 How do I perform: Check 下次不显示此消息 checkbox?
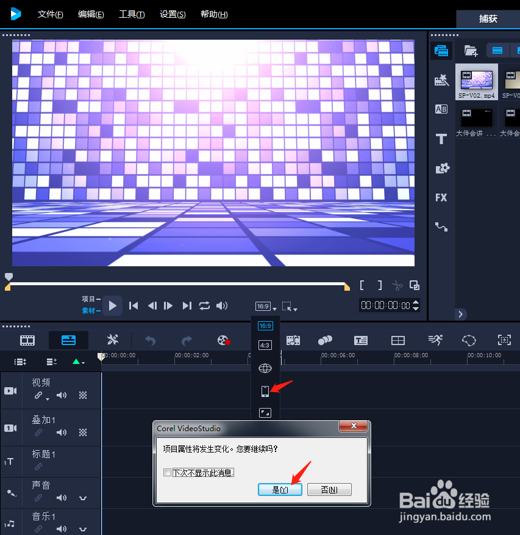[167, 473]
